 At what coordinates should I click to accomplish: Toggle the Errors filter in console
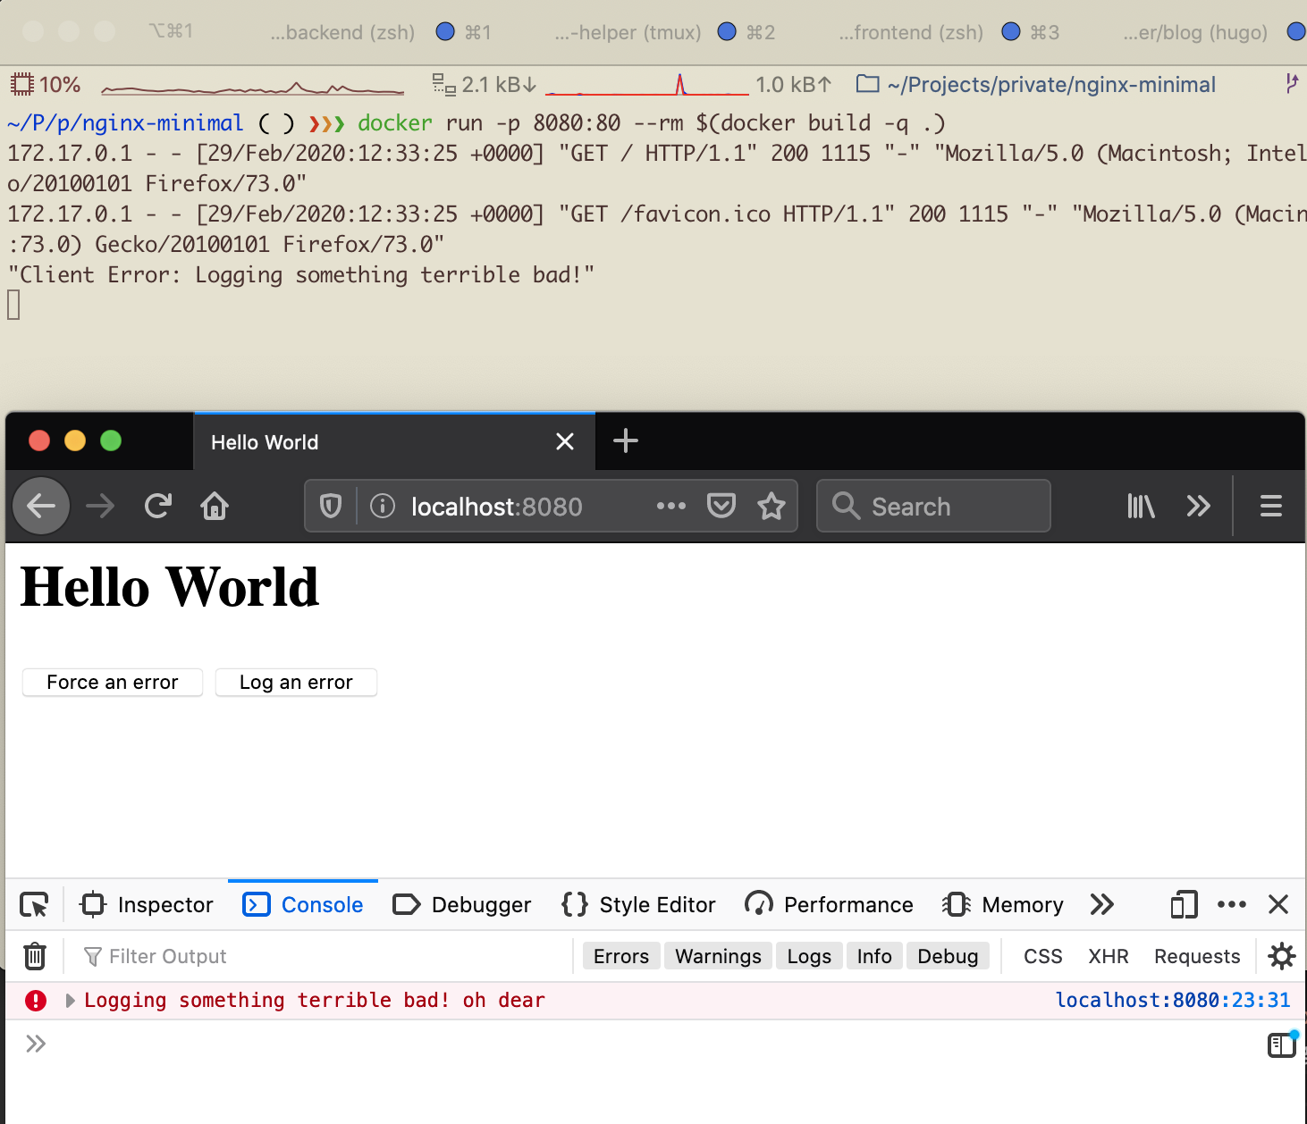[620, 956]
